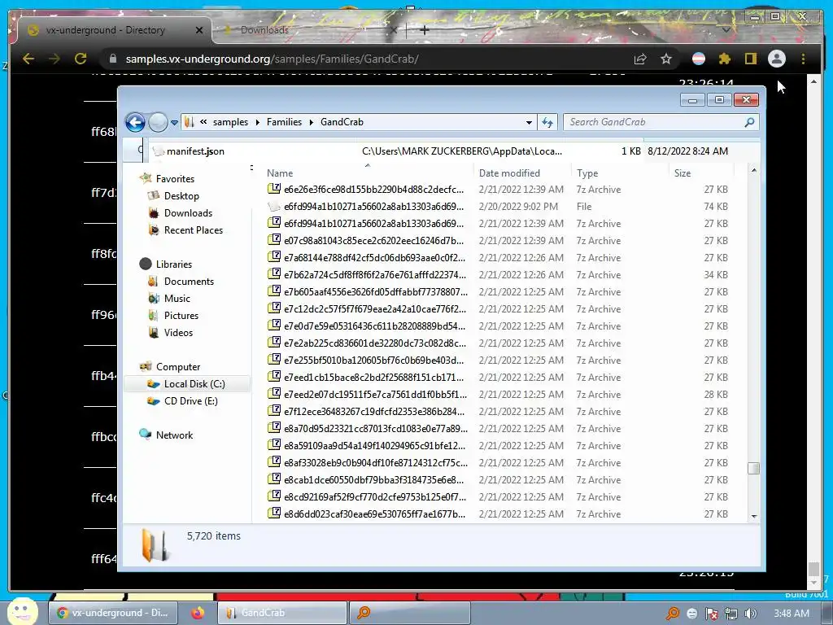The image size is (833, 625).
Task: Click file list scroll down arrow
Action: click(x=754, y=517)
